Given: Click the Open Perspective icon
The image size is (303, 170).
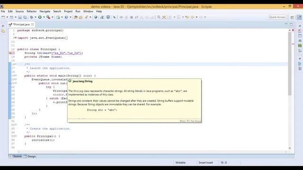Looking at the screenshot, I should coord(292,17).
